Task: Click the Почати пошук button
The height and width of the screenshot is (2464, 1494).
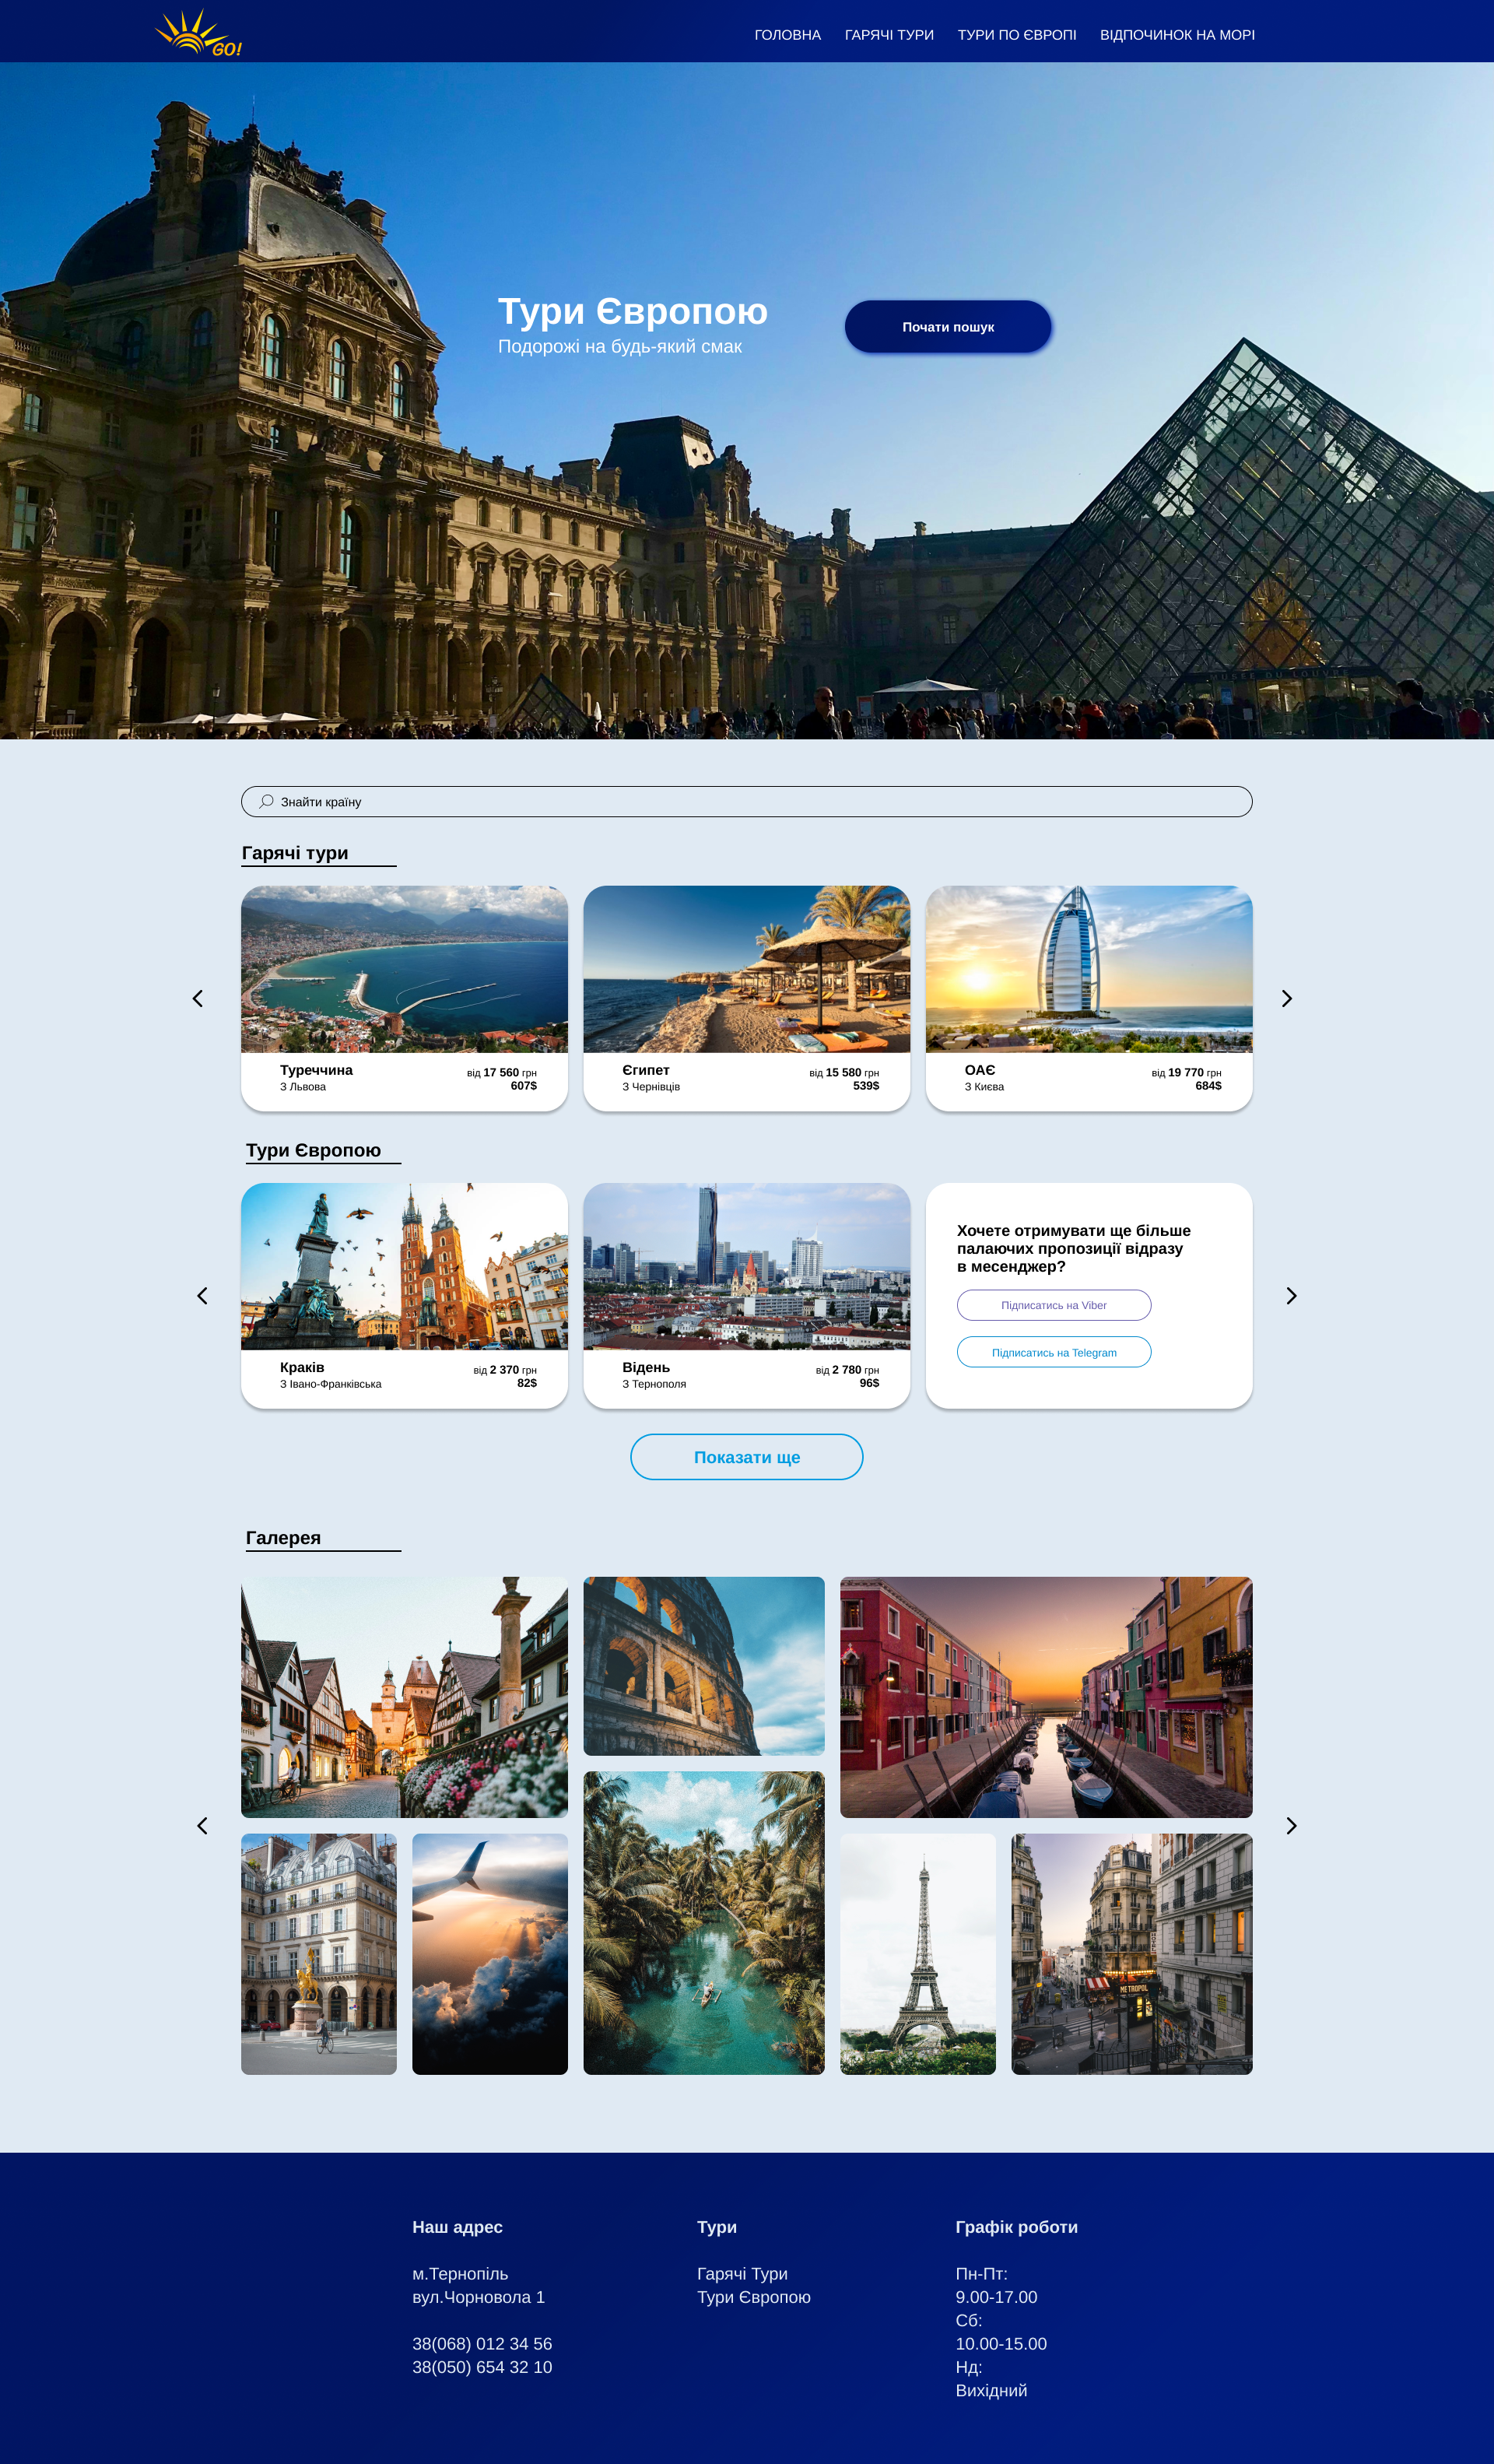Action: click(948, 327)
